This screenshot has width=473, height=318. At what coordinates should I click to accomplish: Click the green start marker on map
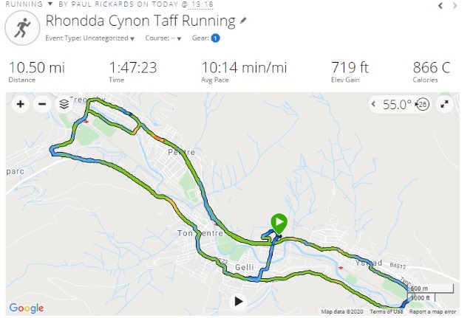coord(279,222)
